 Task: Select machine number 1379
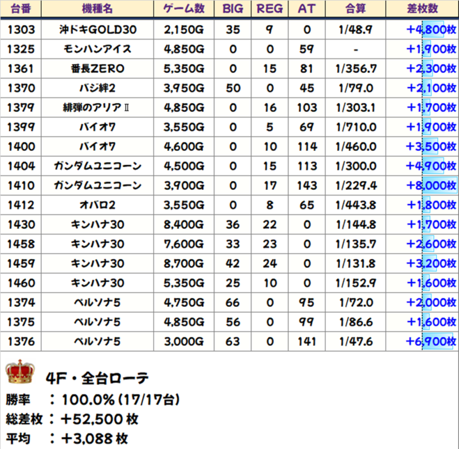coord(21,108)
